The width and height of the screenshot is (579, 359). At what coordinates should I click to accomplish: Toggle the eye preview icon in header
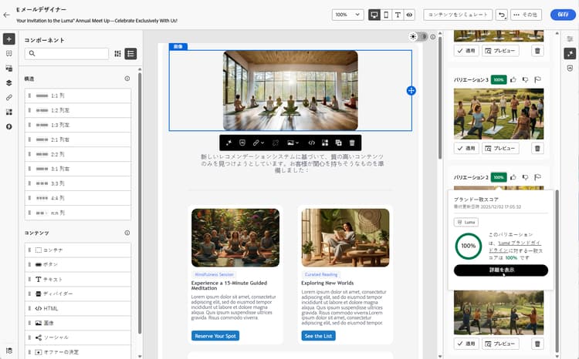(x=409, y=15)
